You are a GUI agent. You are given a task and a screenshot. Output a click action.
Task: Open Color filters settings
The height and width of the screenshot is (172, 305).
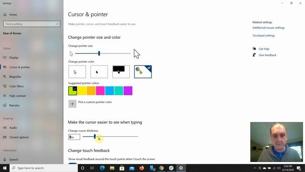click(16, 86)
